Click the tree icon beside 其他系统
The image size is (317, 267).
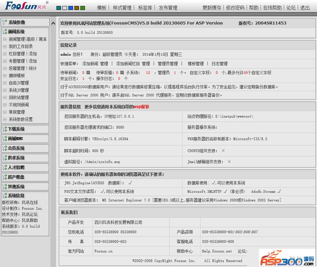click(5, 187)
